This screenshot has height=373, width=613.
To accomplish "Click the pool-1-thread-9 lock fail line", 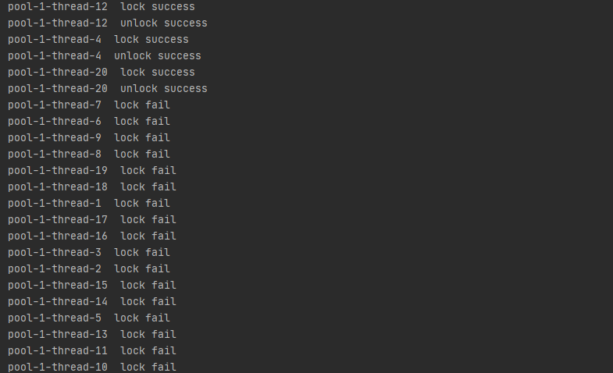I will click(x=89, y=138).
